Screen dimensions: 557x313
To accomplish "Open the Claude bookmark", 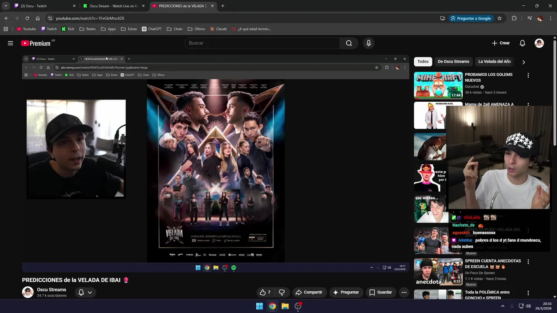I will tap(218, 29).
